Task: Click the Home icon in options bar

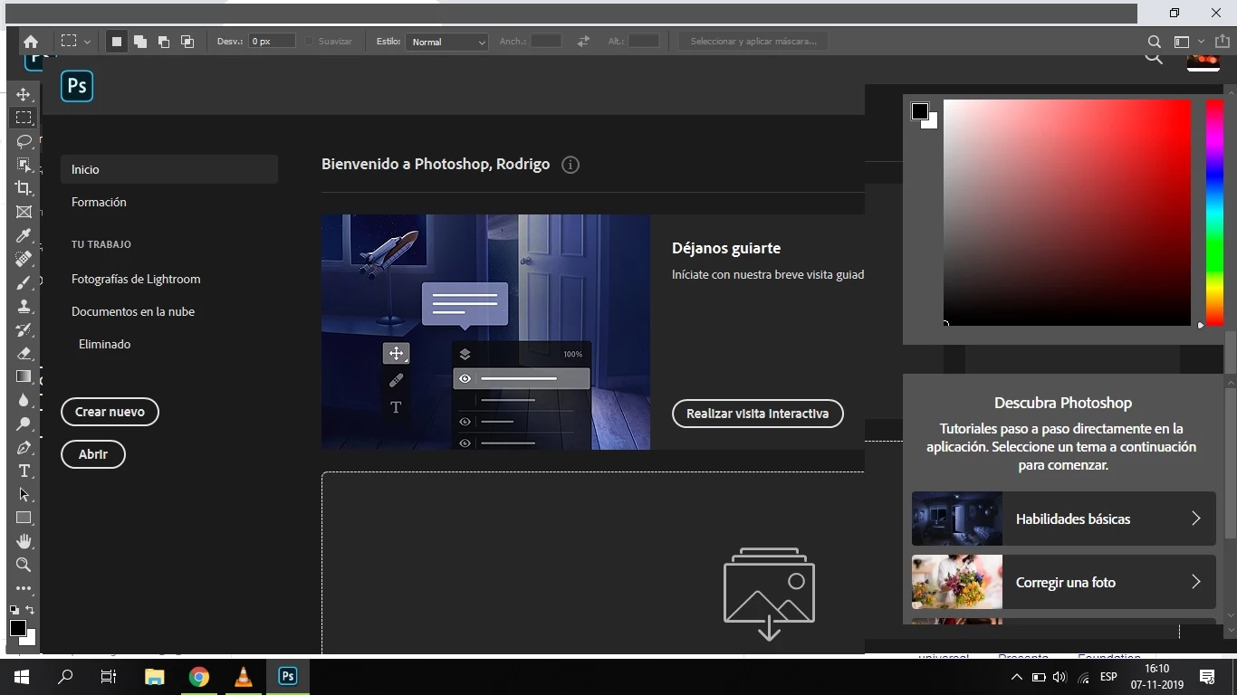Action: click(x=31, y=42)
